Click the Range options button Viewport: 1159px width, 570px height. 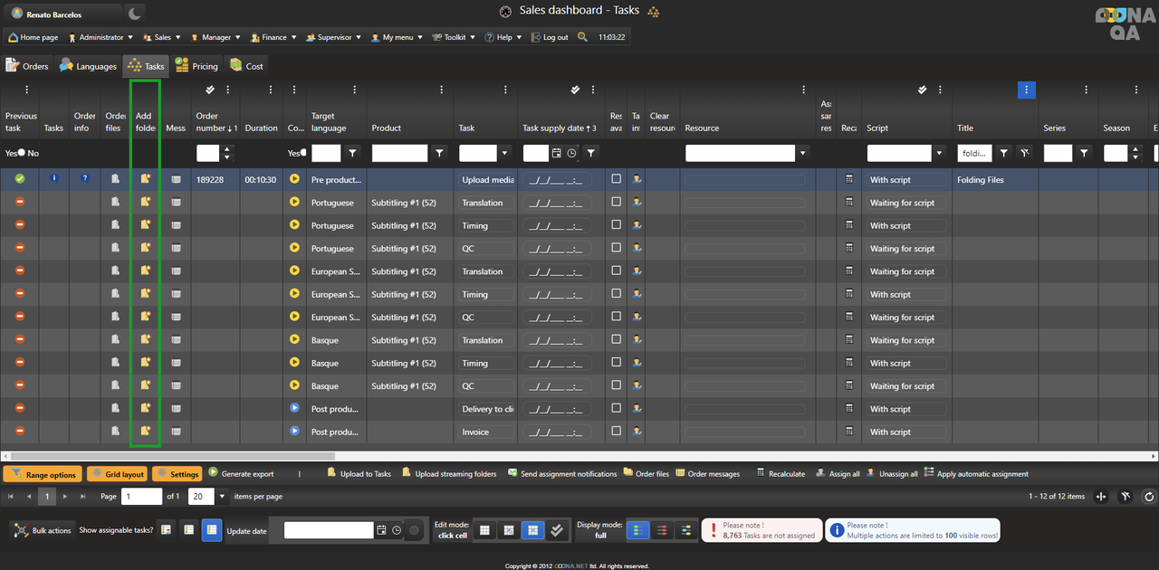tap(43, 474)
